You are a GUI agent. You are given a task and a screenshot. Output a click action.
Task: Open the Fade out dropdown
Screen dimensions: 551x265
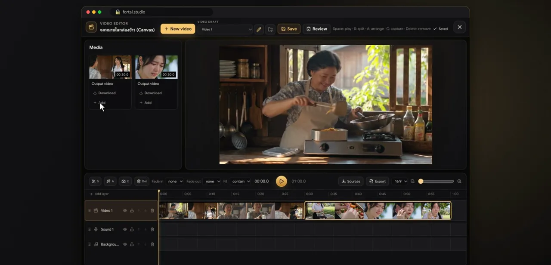click(212, 182)
